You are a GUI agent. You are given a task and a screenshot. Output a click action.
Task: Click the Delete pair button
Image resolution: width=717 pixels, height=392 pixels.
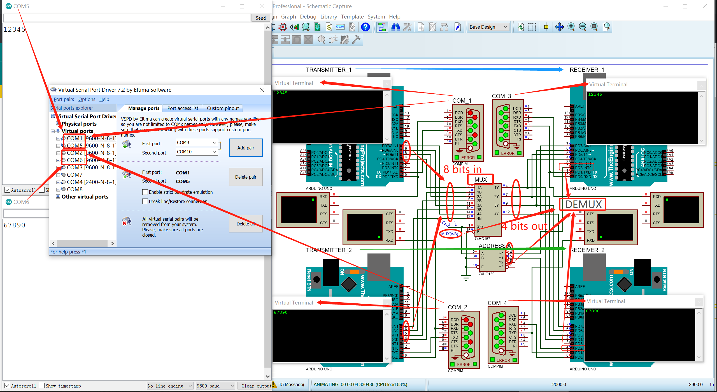tap(246, 177)
